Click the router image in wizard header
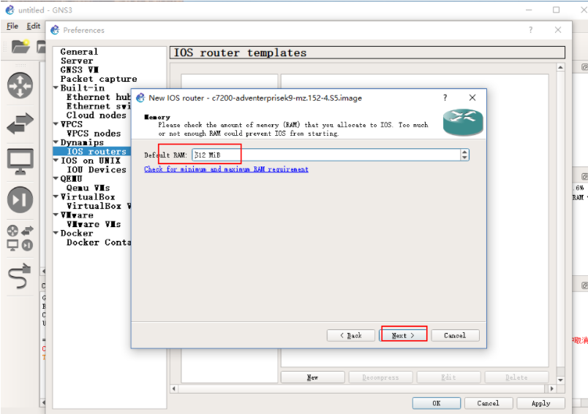Viewport: 588px width, 414px height. pyautogui.click(x=463, y=122)
